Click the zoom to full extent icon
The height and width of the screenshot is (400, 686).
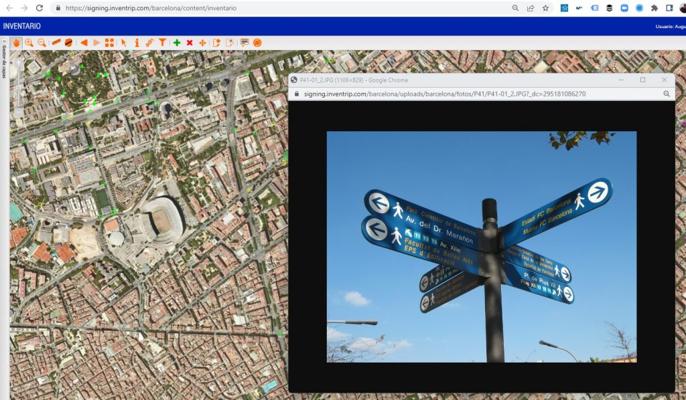[109, 42]
